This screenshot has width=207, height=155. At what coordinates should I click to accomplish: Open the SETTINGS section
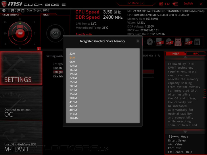pyautogui.click(x=21, y=68)
